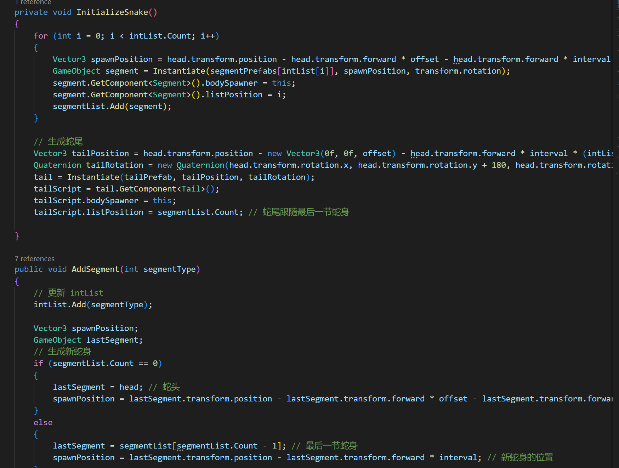Click 'i++' in the for loop header
Viewport: 619px width, 468px height.
[208, 36]
